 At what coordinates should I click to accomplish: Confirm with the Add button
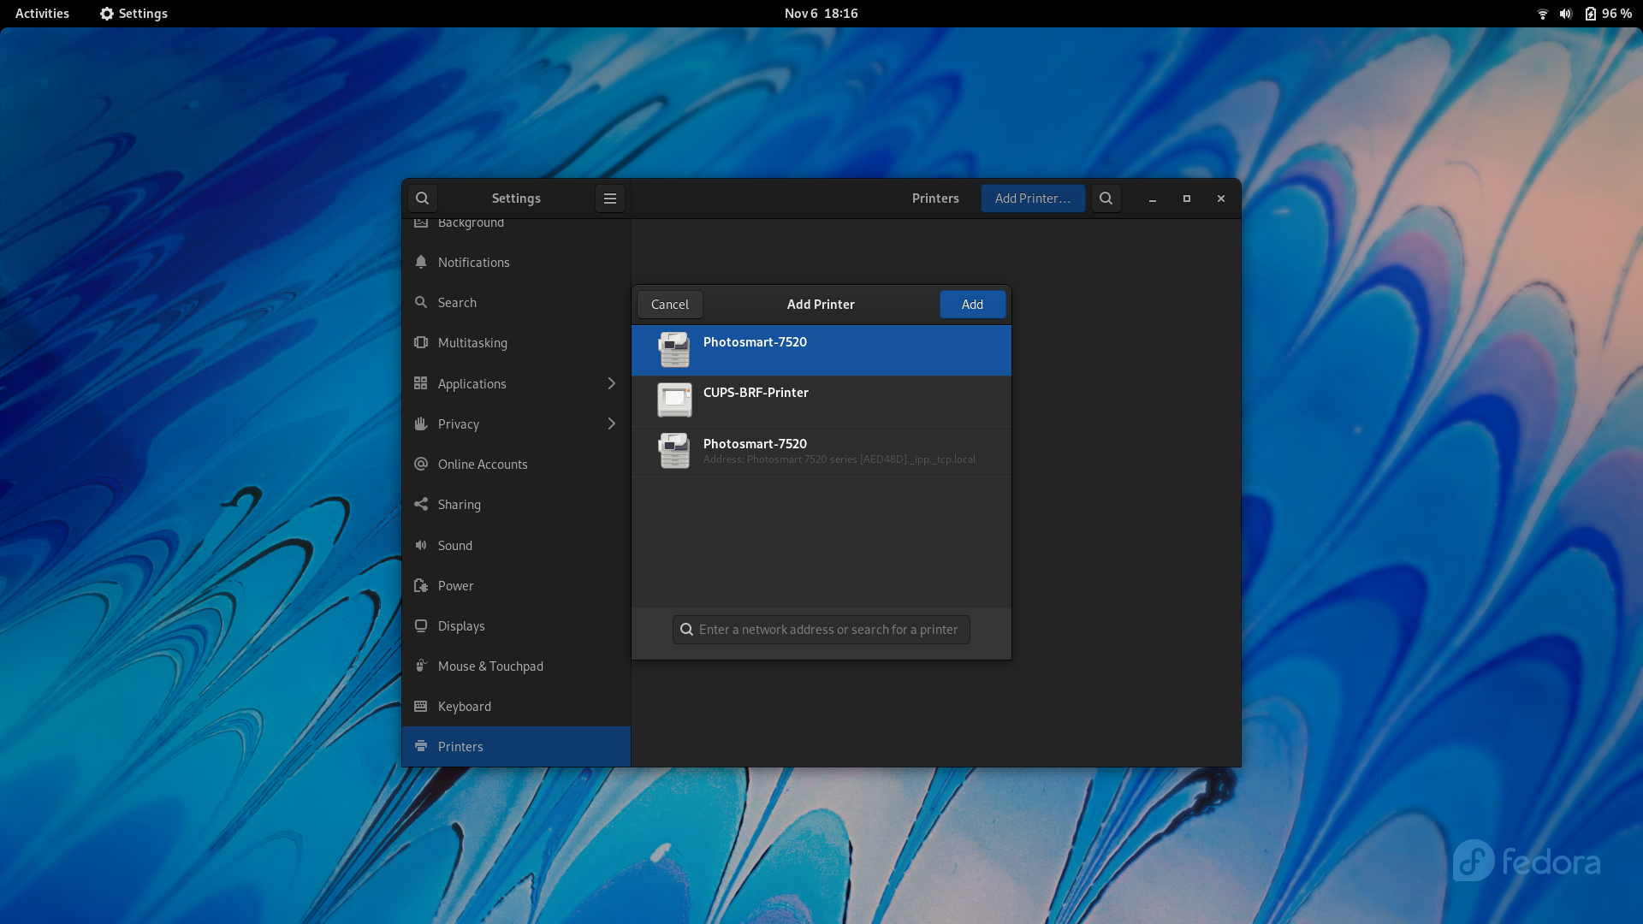tap(972, 305)
